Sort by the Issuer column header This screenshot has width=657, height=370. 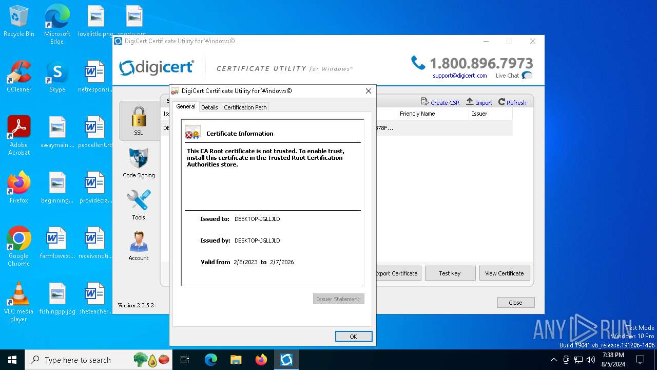490,114
